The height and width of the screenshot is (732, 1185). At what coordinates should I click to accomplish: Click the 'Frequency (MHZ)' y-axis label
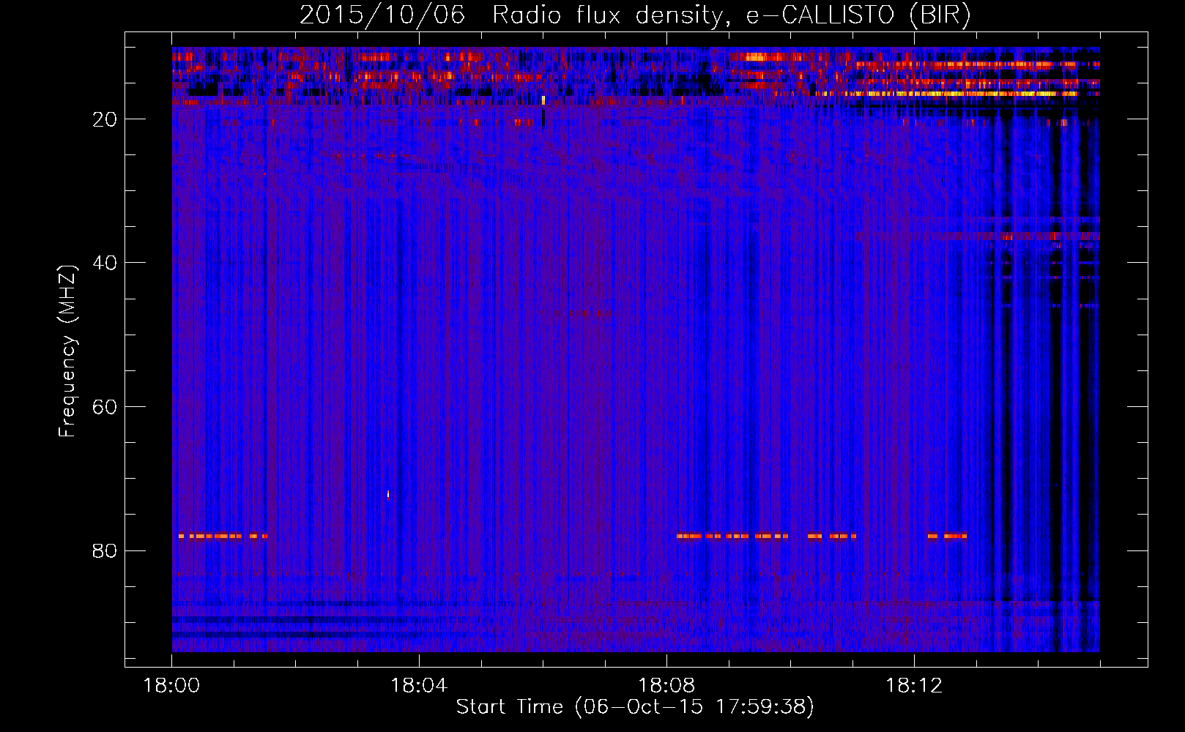point(67,351)
